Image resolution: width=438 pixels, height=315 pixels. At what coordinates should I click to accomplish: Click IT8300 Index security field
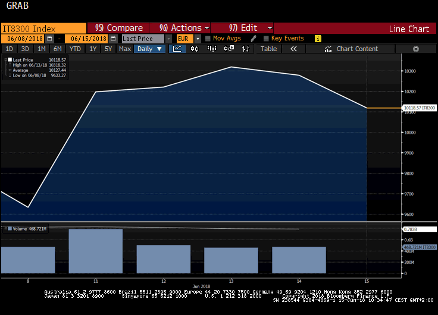click(43, 29)
